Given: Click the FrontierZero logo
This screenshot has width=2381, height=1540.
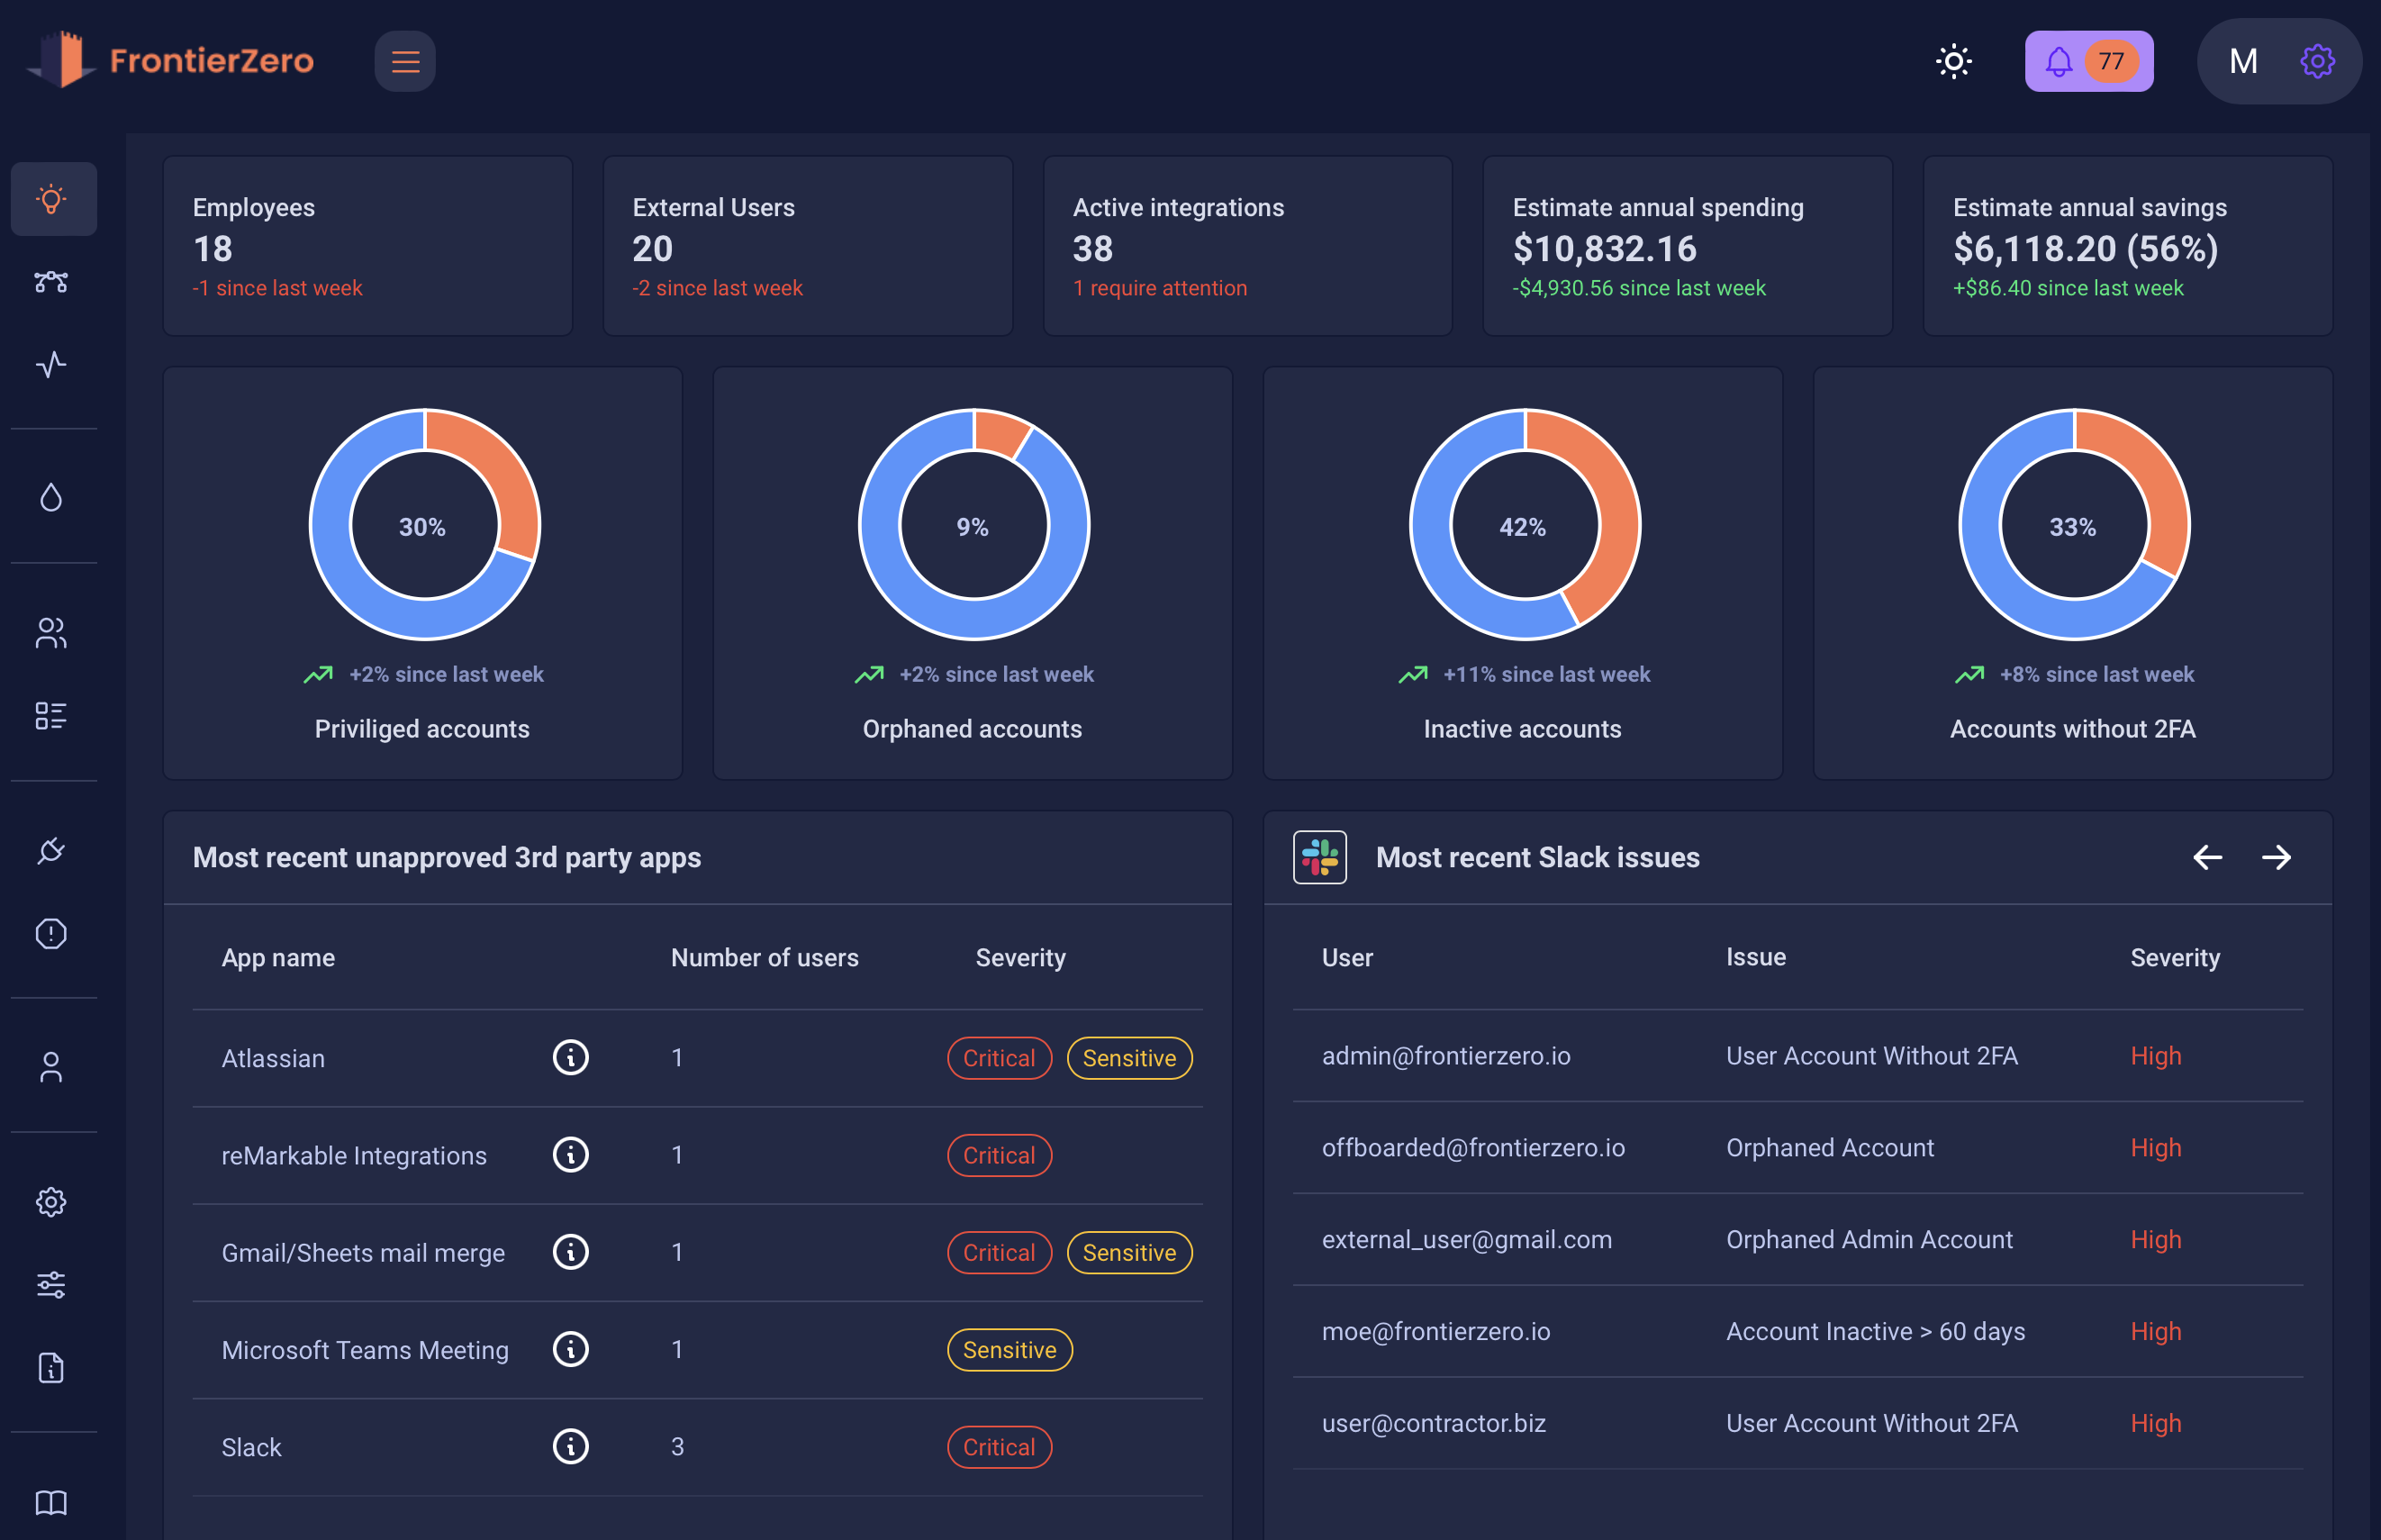Looking at the screenshot, I should [170, 61].
